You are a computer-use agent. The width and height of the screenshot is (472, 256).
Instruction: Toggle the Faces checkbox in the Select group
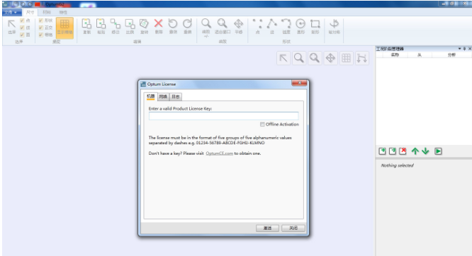pyautogui.click(x=22, y=35)
